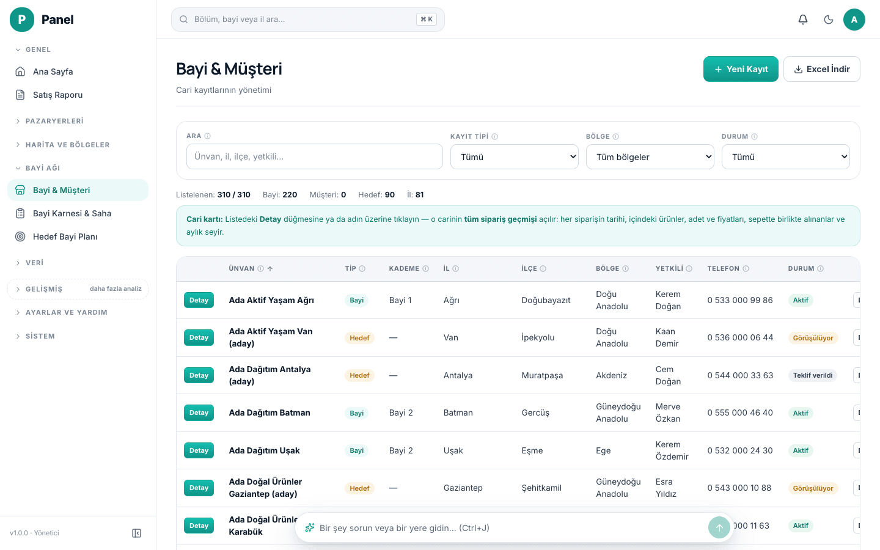Collapse the sidebar with the panel icon
This screenshot has width=880, height=550.
coord(137,533)
